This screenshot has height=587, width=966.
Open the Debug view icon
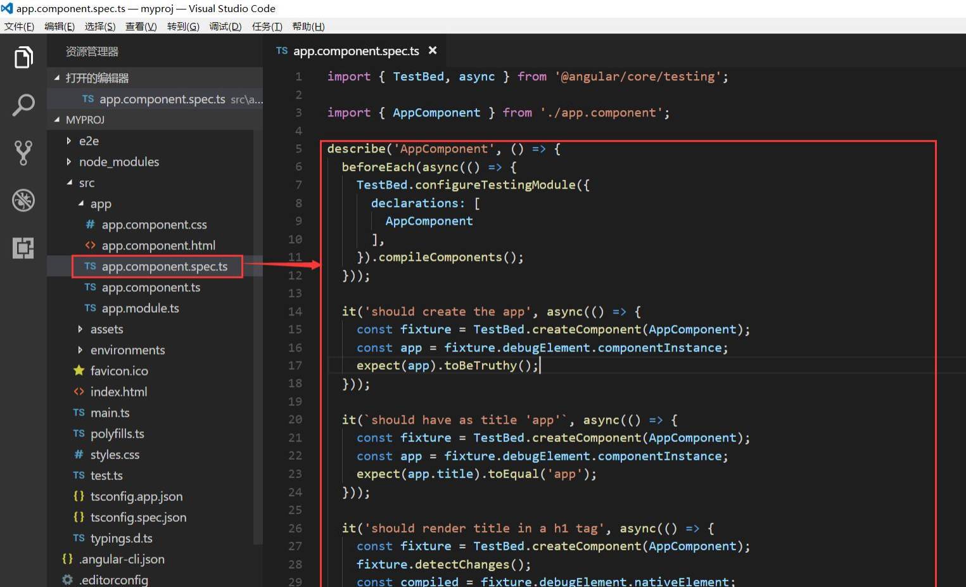(23, 200)
